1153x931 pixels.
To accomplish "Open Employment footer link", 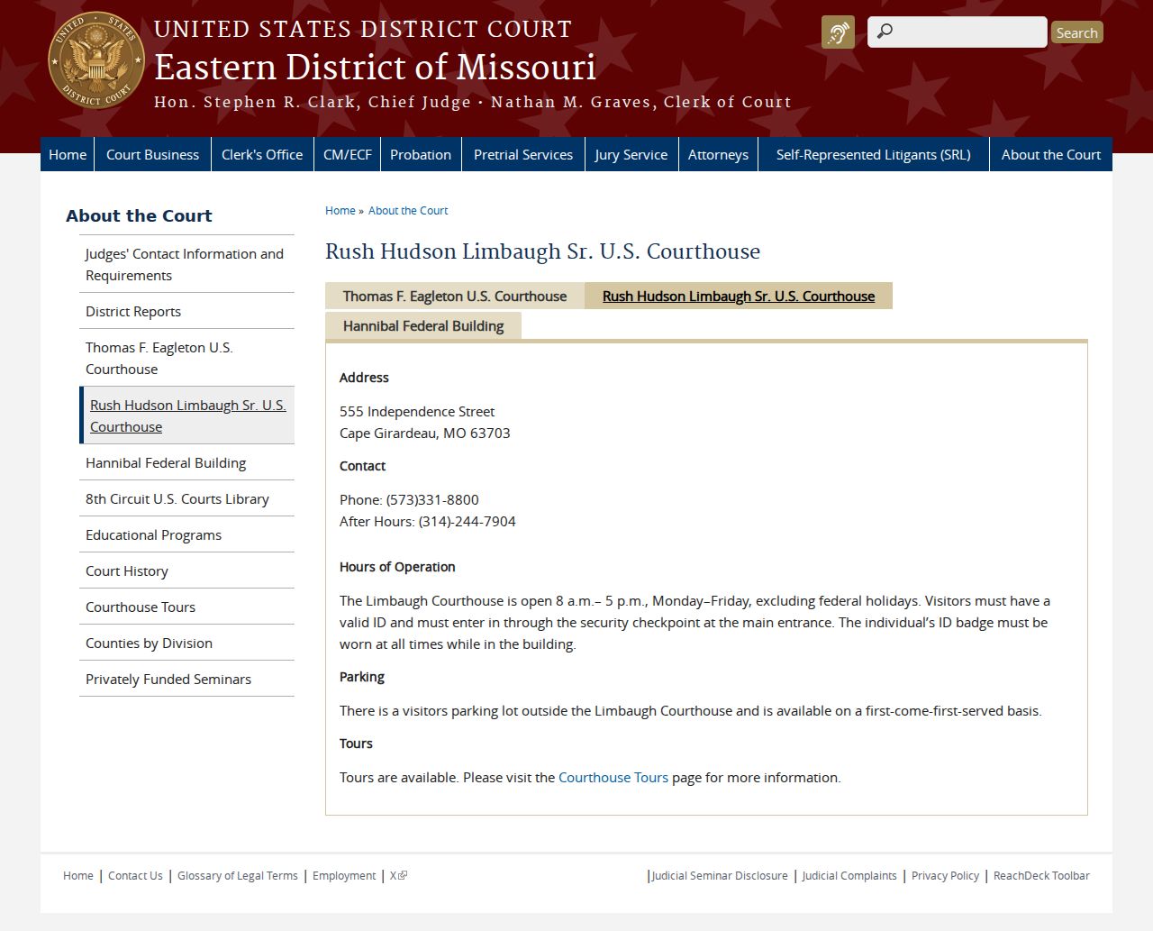I will pos(344,875).
